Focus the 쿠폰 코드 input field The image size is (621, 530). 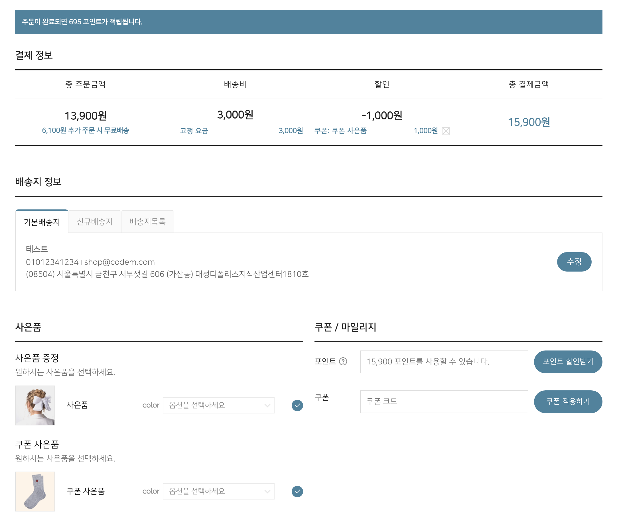coord(444,401)
